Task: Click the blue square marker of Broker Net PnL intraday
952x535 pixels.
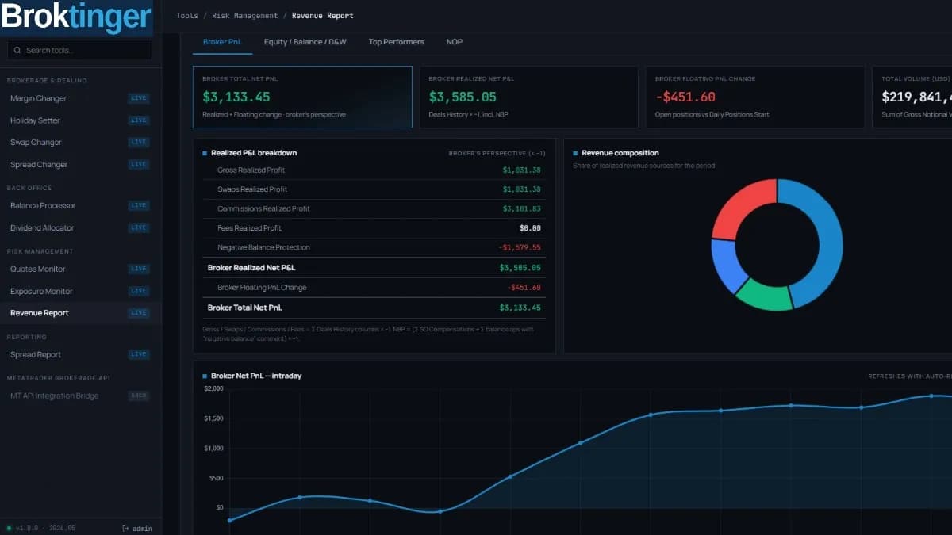Action: [x=205, y=376]
